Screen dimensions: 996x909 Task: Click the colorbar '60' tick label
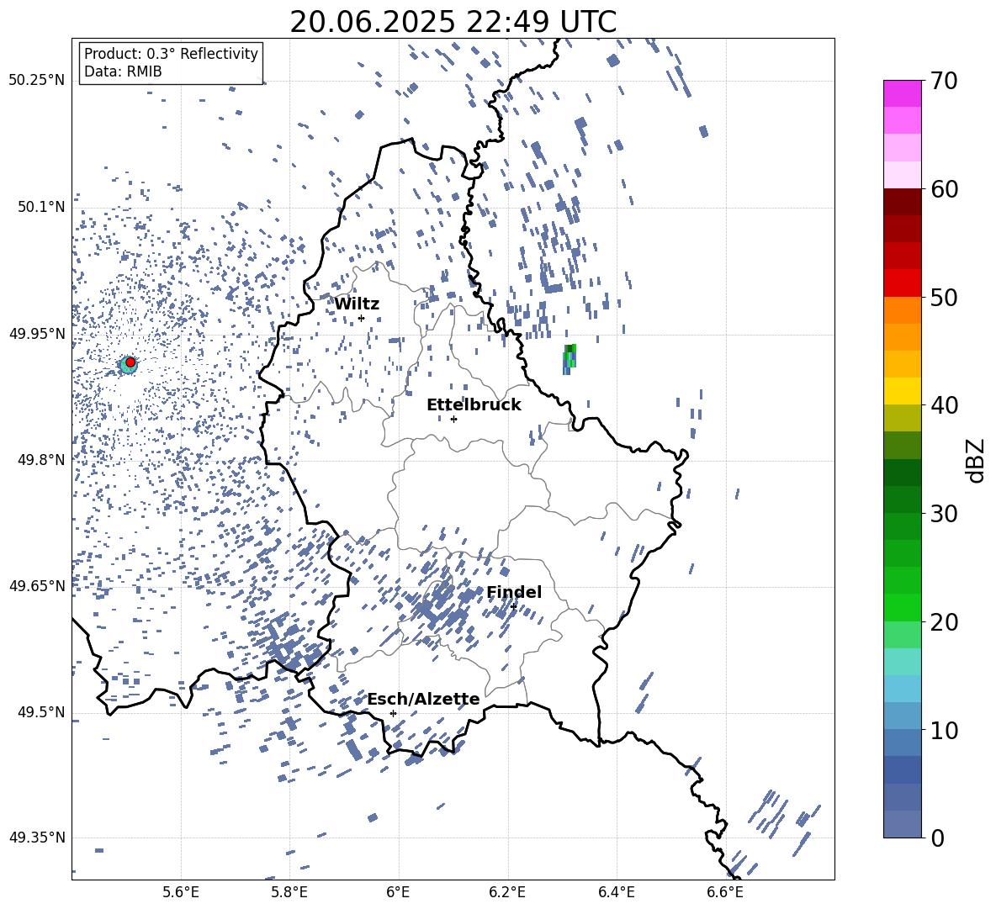(943, 189)
